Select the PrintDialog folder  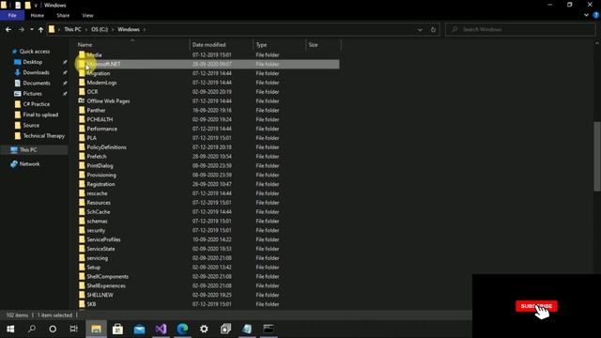pyautogui.click(x=100, y=165)
